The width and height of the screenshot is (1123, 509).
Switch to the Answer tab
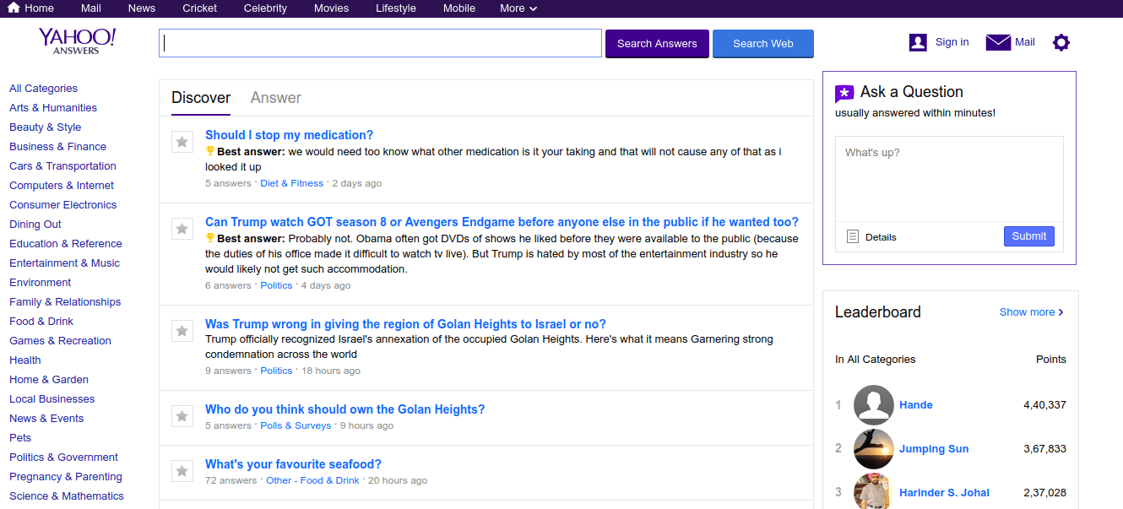click(276, 98)
